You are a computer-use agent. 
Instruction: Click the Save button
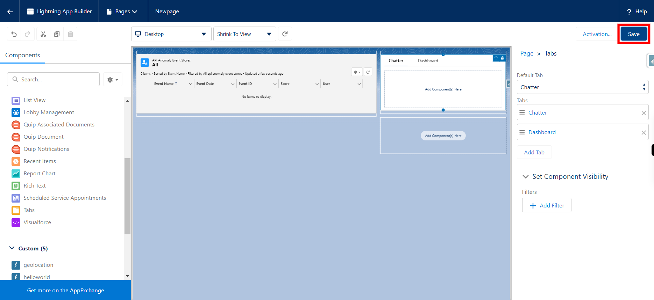point(634,34)
